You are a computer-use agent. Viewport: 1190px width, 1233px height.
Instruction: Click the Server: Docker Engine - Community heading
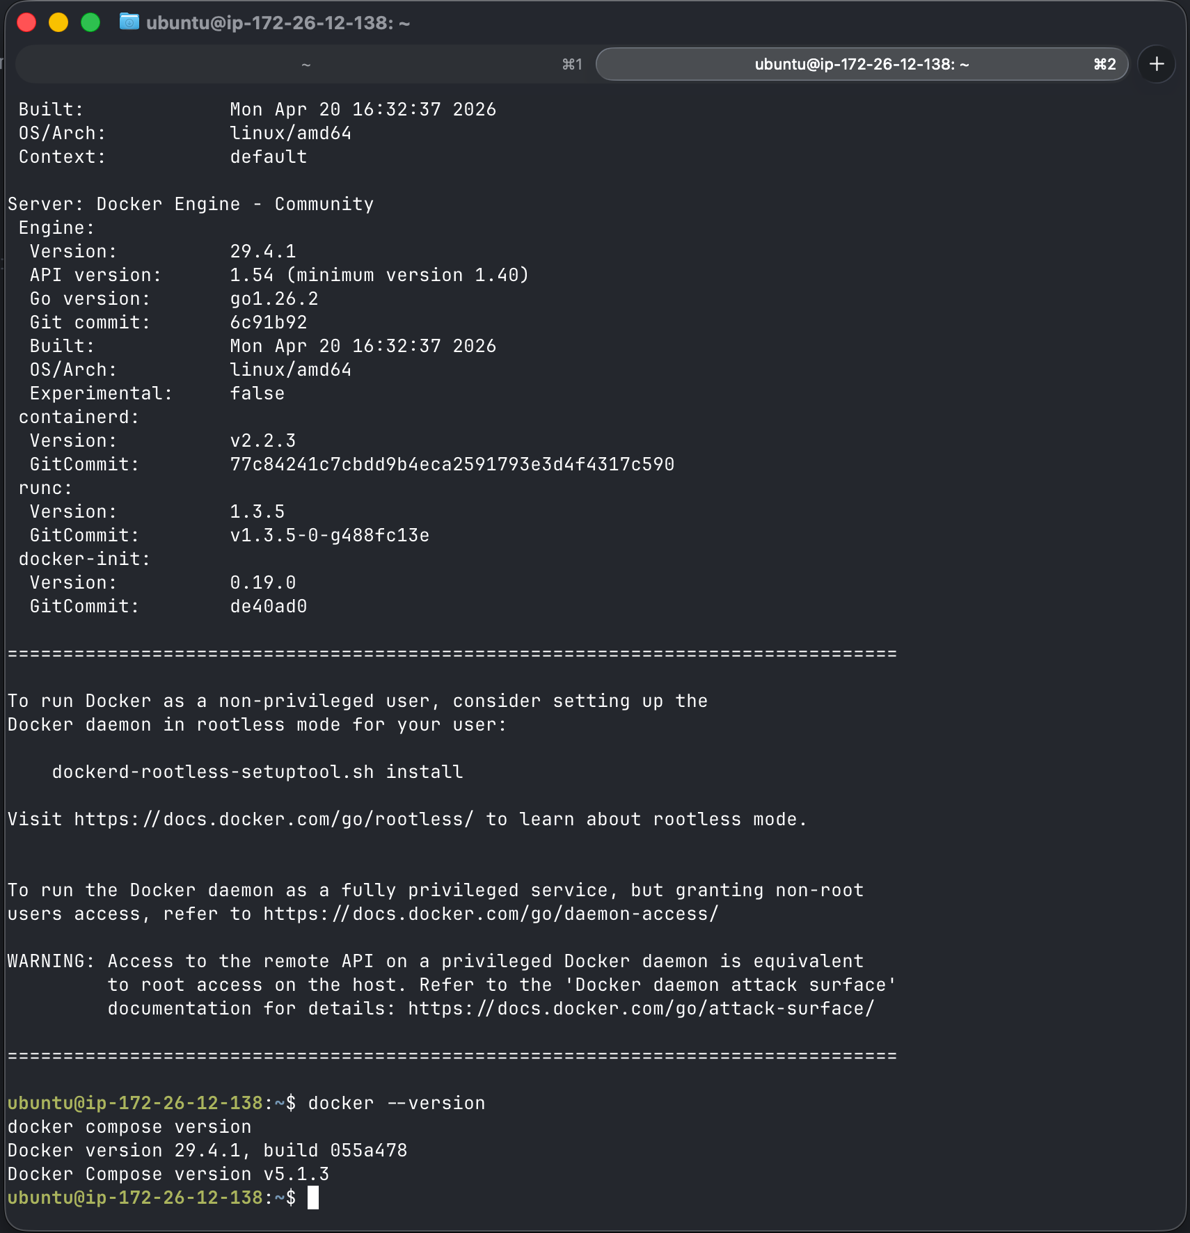coord(191,204)
